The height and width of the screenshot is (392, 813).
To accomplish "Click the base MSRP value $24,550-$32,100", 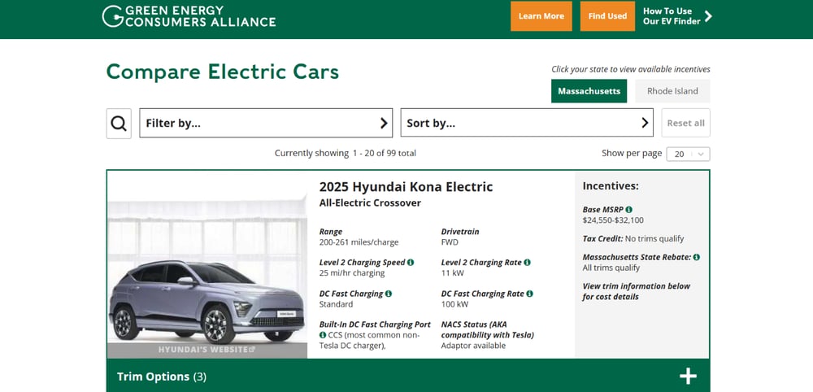I will (x=613, y=220).
